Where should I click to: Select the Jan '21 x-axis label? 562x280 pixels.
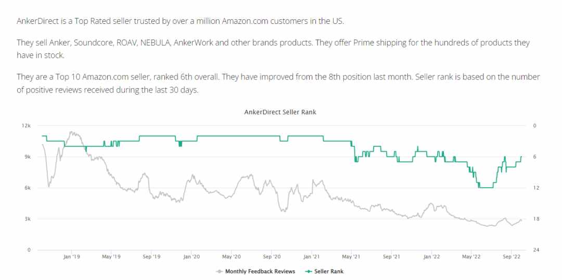(x=312, y=257)
